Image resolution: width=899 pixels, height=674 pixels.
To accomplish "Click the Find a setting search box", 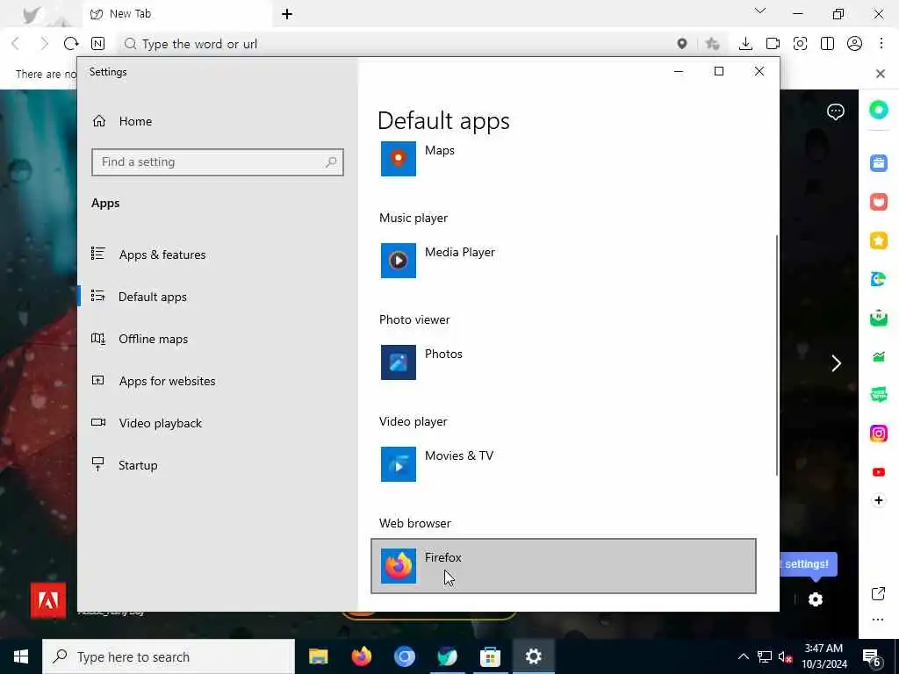I will [x=218, y=162].
